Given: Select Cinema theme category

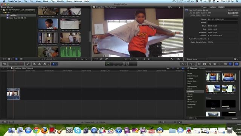Looking at the screenshot, I should [x=190, y=79].
